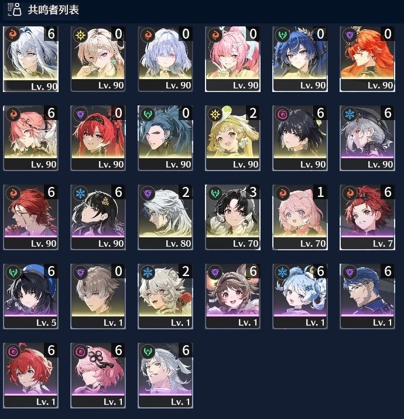
Task: Click the aero icon on the blue beret Lv. 5 card
Action: 13,272
